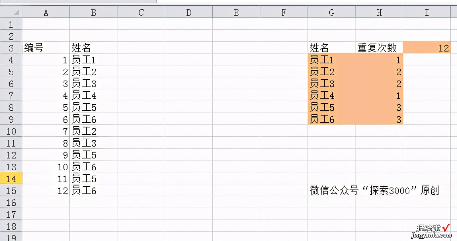
Task: Select repeat count beside 员工1 in column H
Action: [379, 60]
